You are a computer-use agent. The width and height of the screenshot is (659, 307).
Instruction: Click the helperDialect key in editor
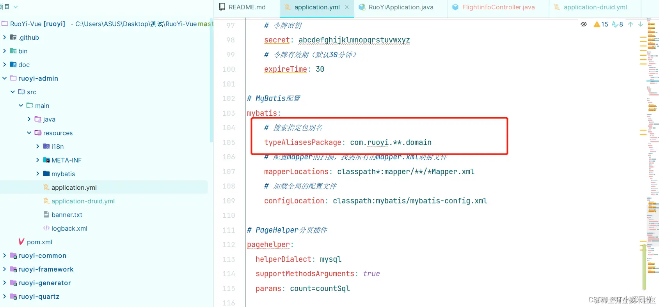tap(284, 259)
